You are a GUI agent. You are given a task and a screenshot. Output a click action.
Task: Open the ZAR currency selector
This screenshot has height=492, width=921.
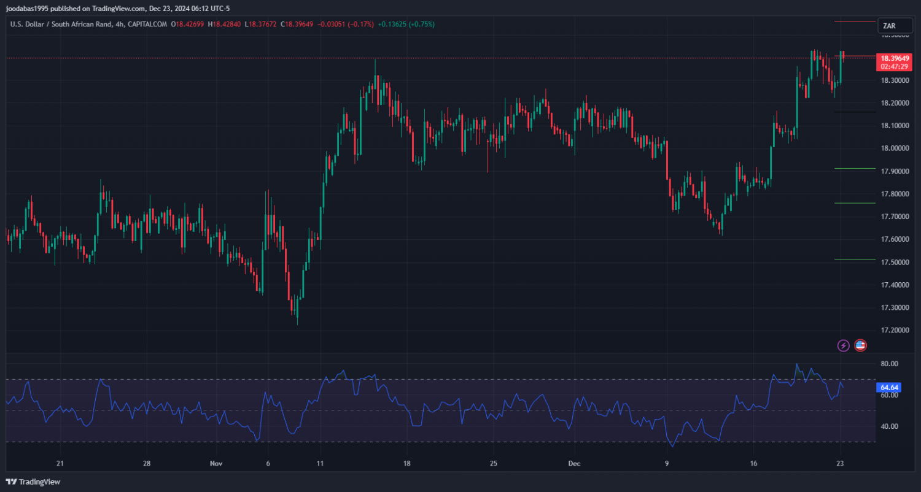[894, 26]
